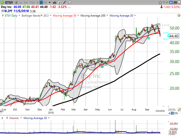
Task: Toggle the S% scale option
Action: [176, 113]
